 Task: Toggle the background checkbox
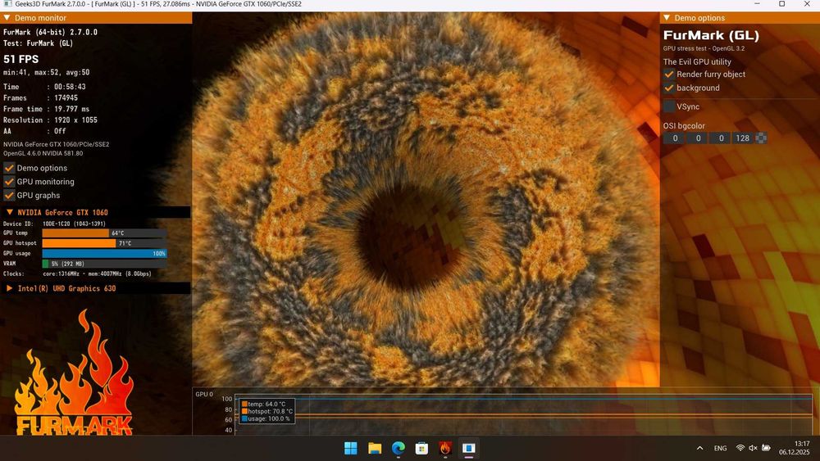click(669, 88)
